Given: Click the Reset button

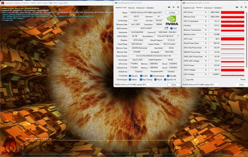Looking at the screenshot, I should (x=242, y=79).
